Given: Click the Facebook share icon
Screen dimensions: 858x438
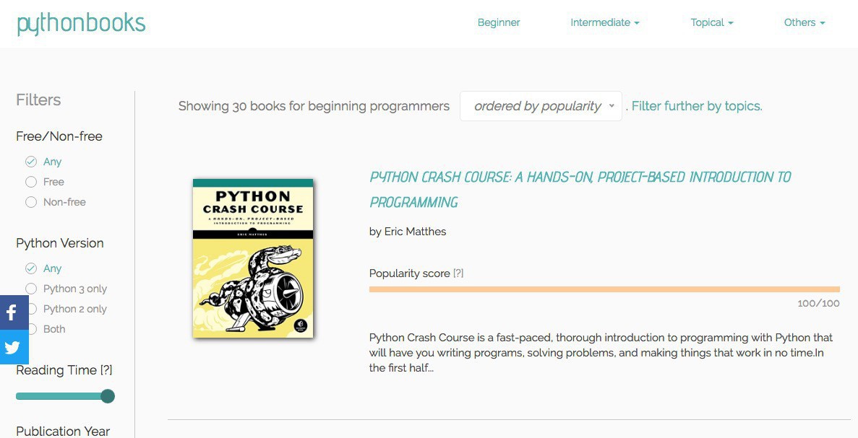Looking at the screenshot, I should pyautogui.click(x=12, y=312).
